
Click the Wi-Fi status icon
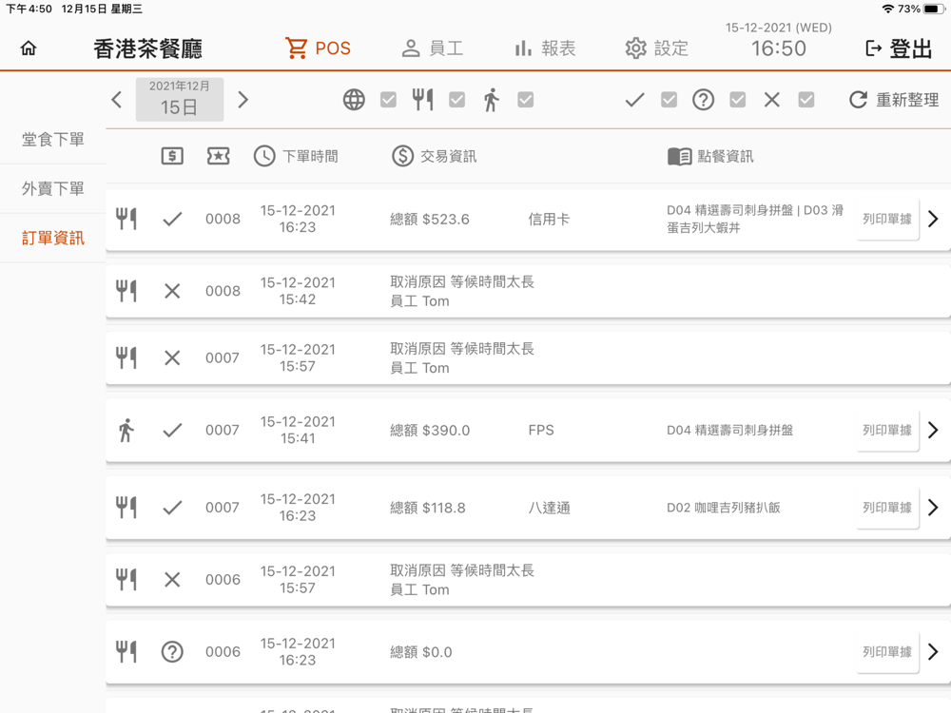[888, 10]
